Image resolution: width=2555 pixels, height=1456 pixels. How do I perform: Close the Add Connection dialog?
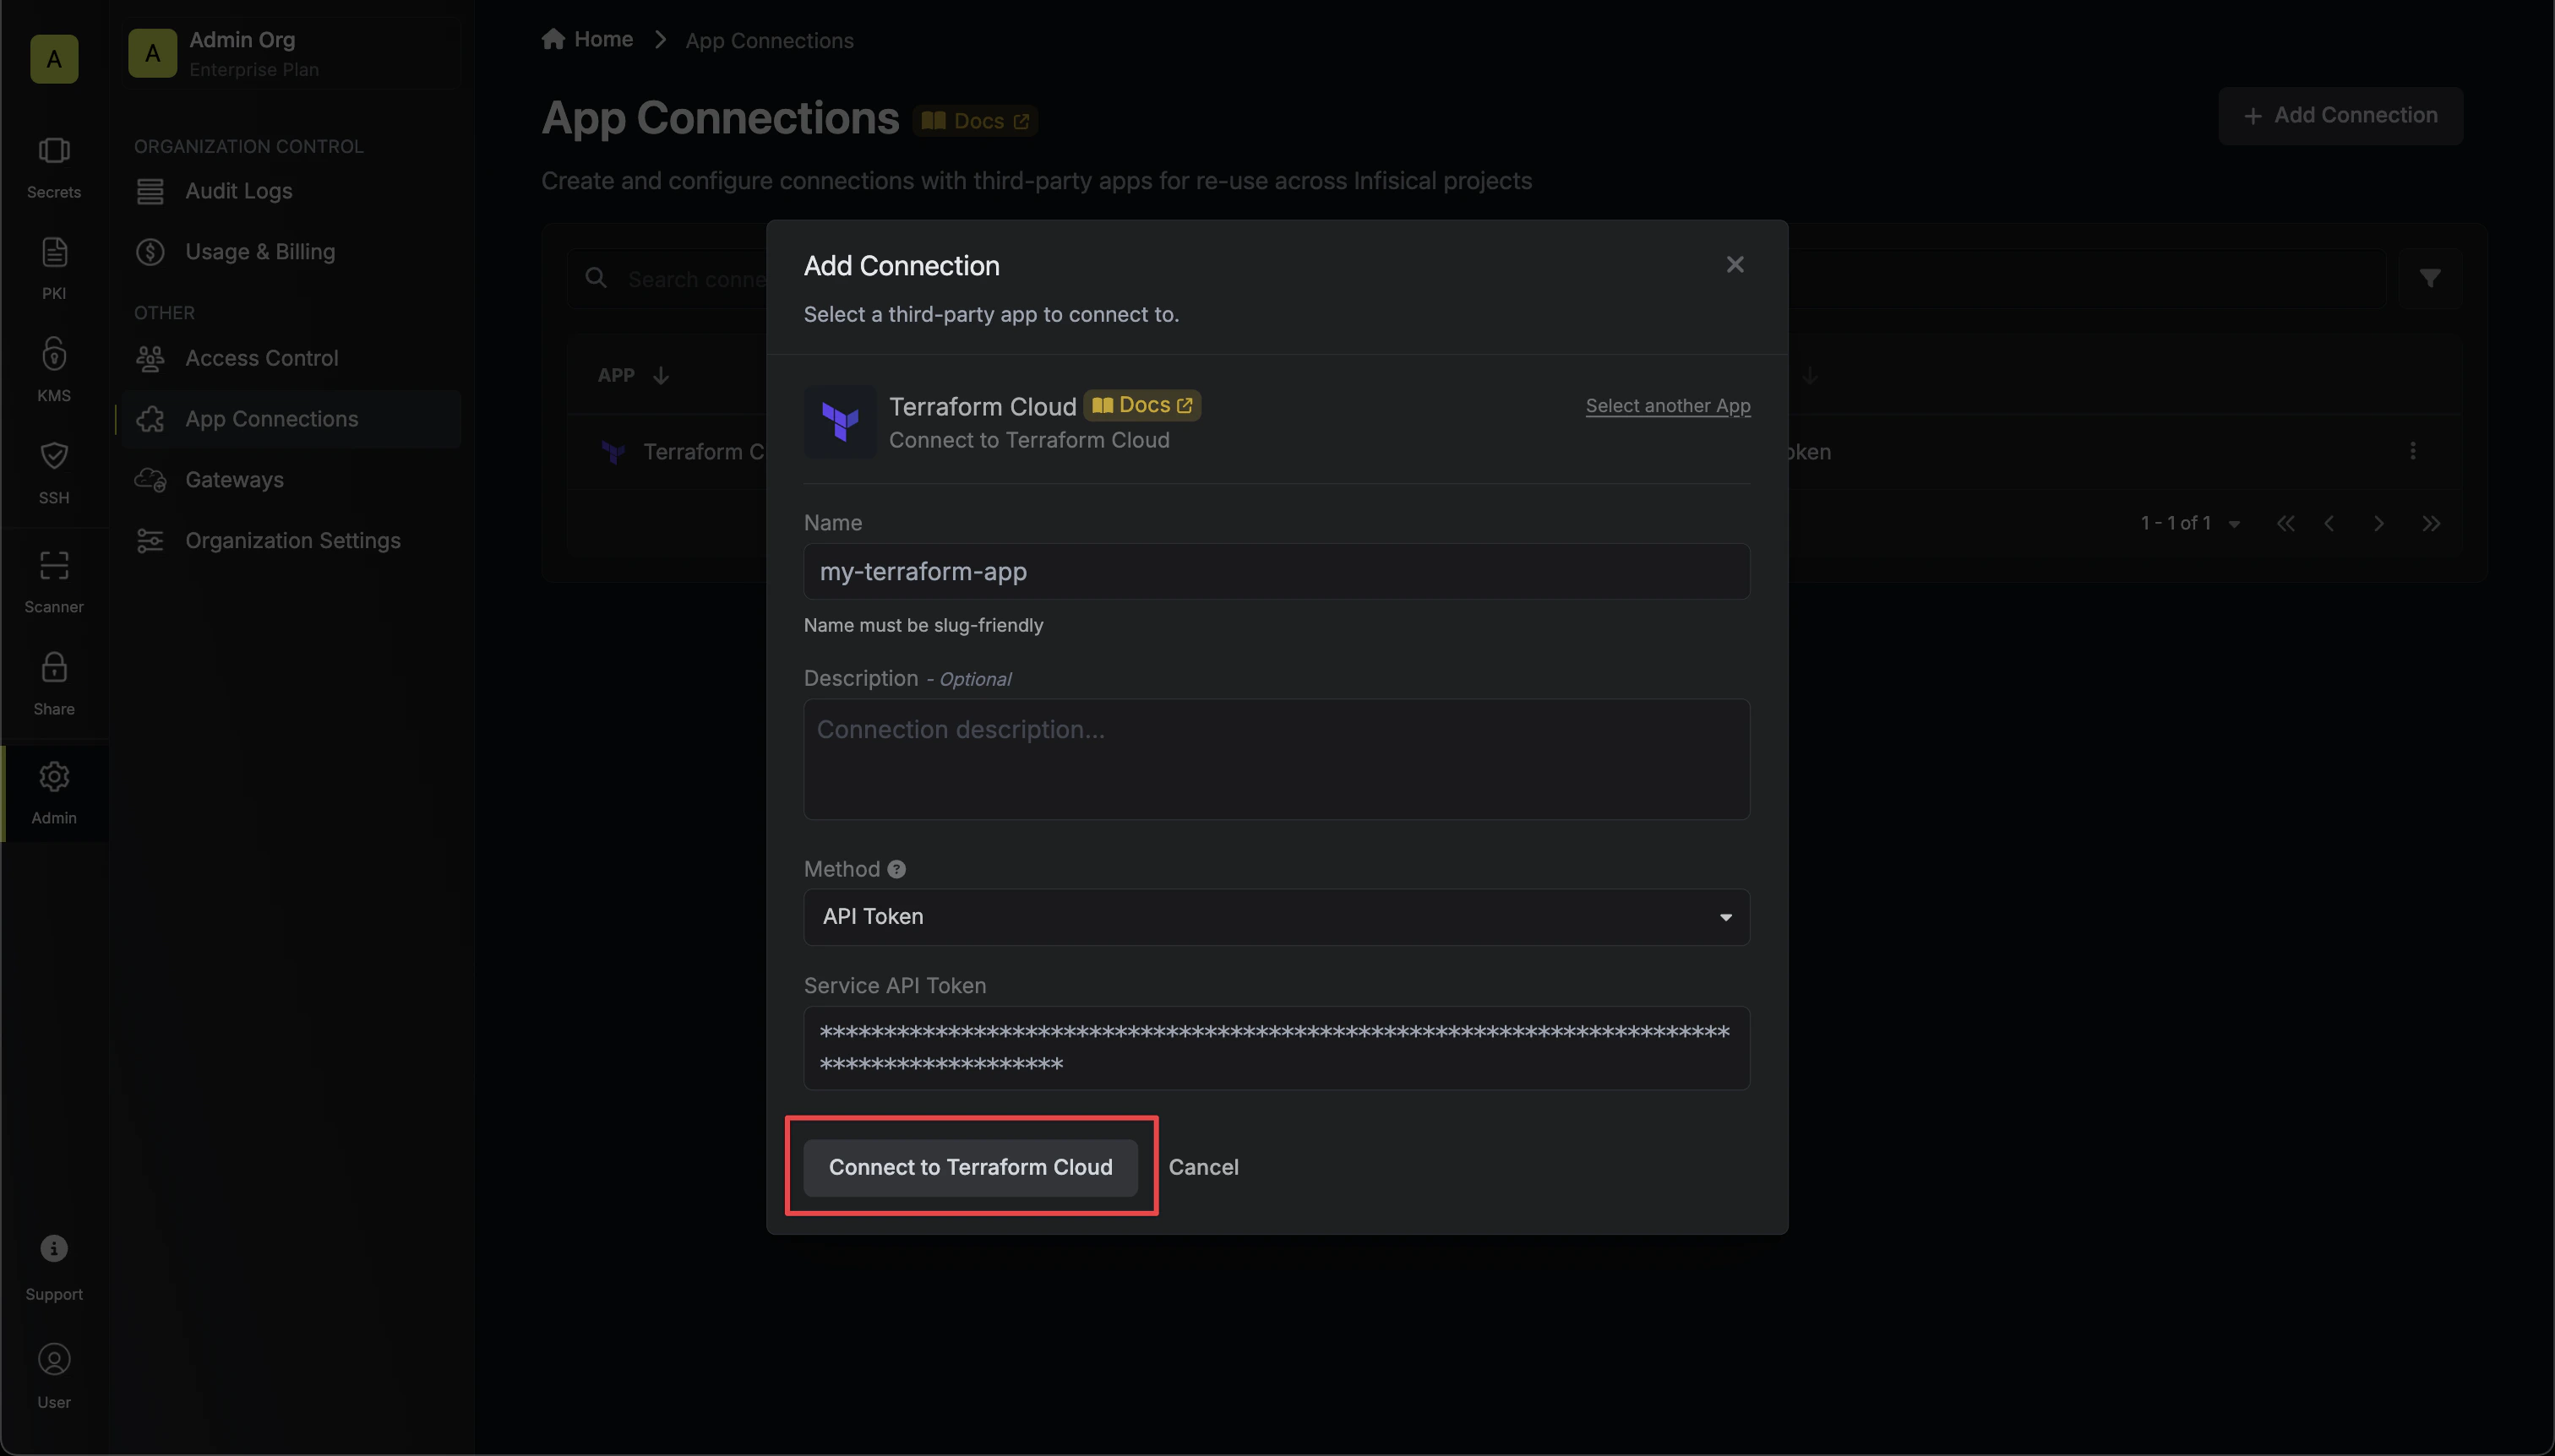(1735, 265)
